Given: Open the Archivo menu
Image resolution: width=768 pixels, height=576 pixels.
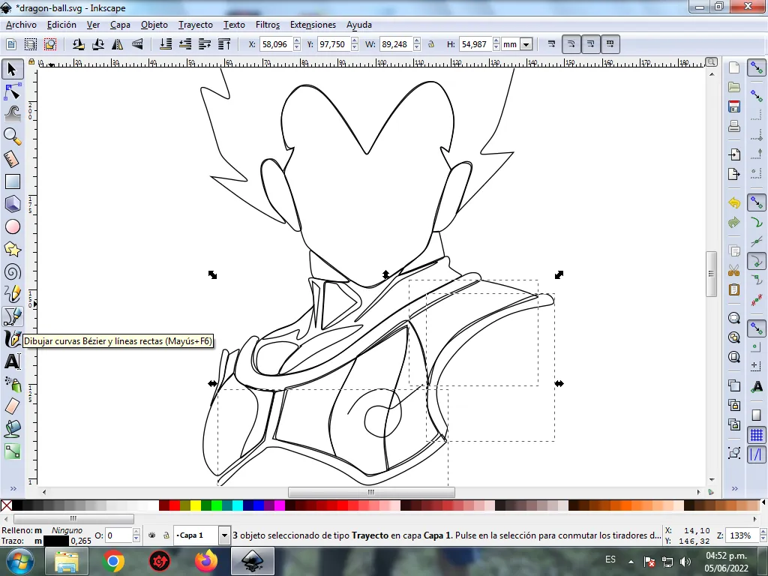Looking at the screenshot, I should tap(21, 25).
